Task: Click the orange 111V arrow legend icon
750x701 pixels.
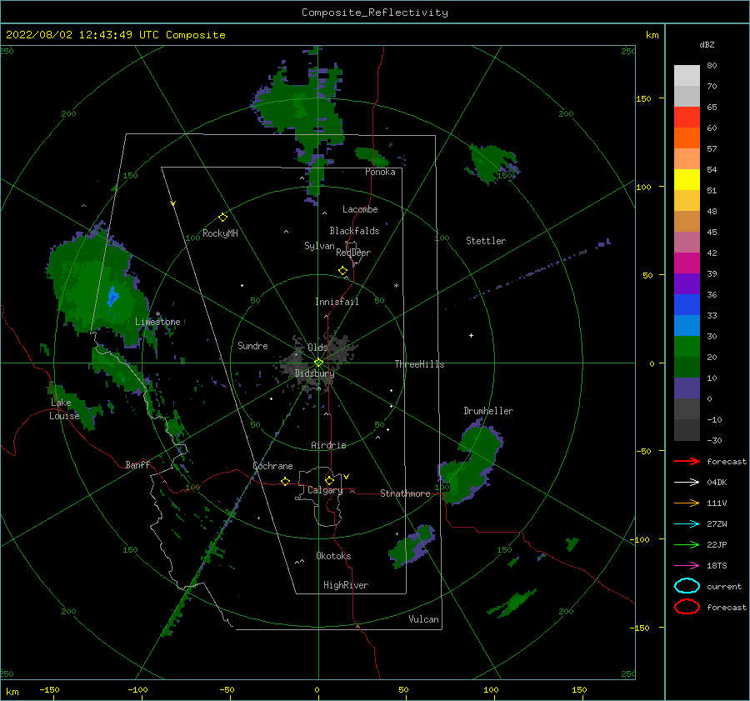Action: [x=687, y=503]
